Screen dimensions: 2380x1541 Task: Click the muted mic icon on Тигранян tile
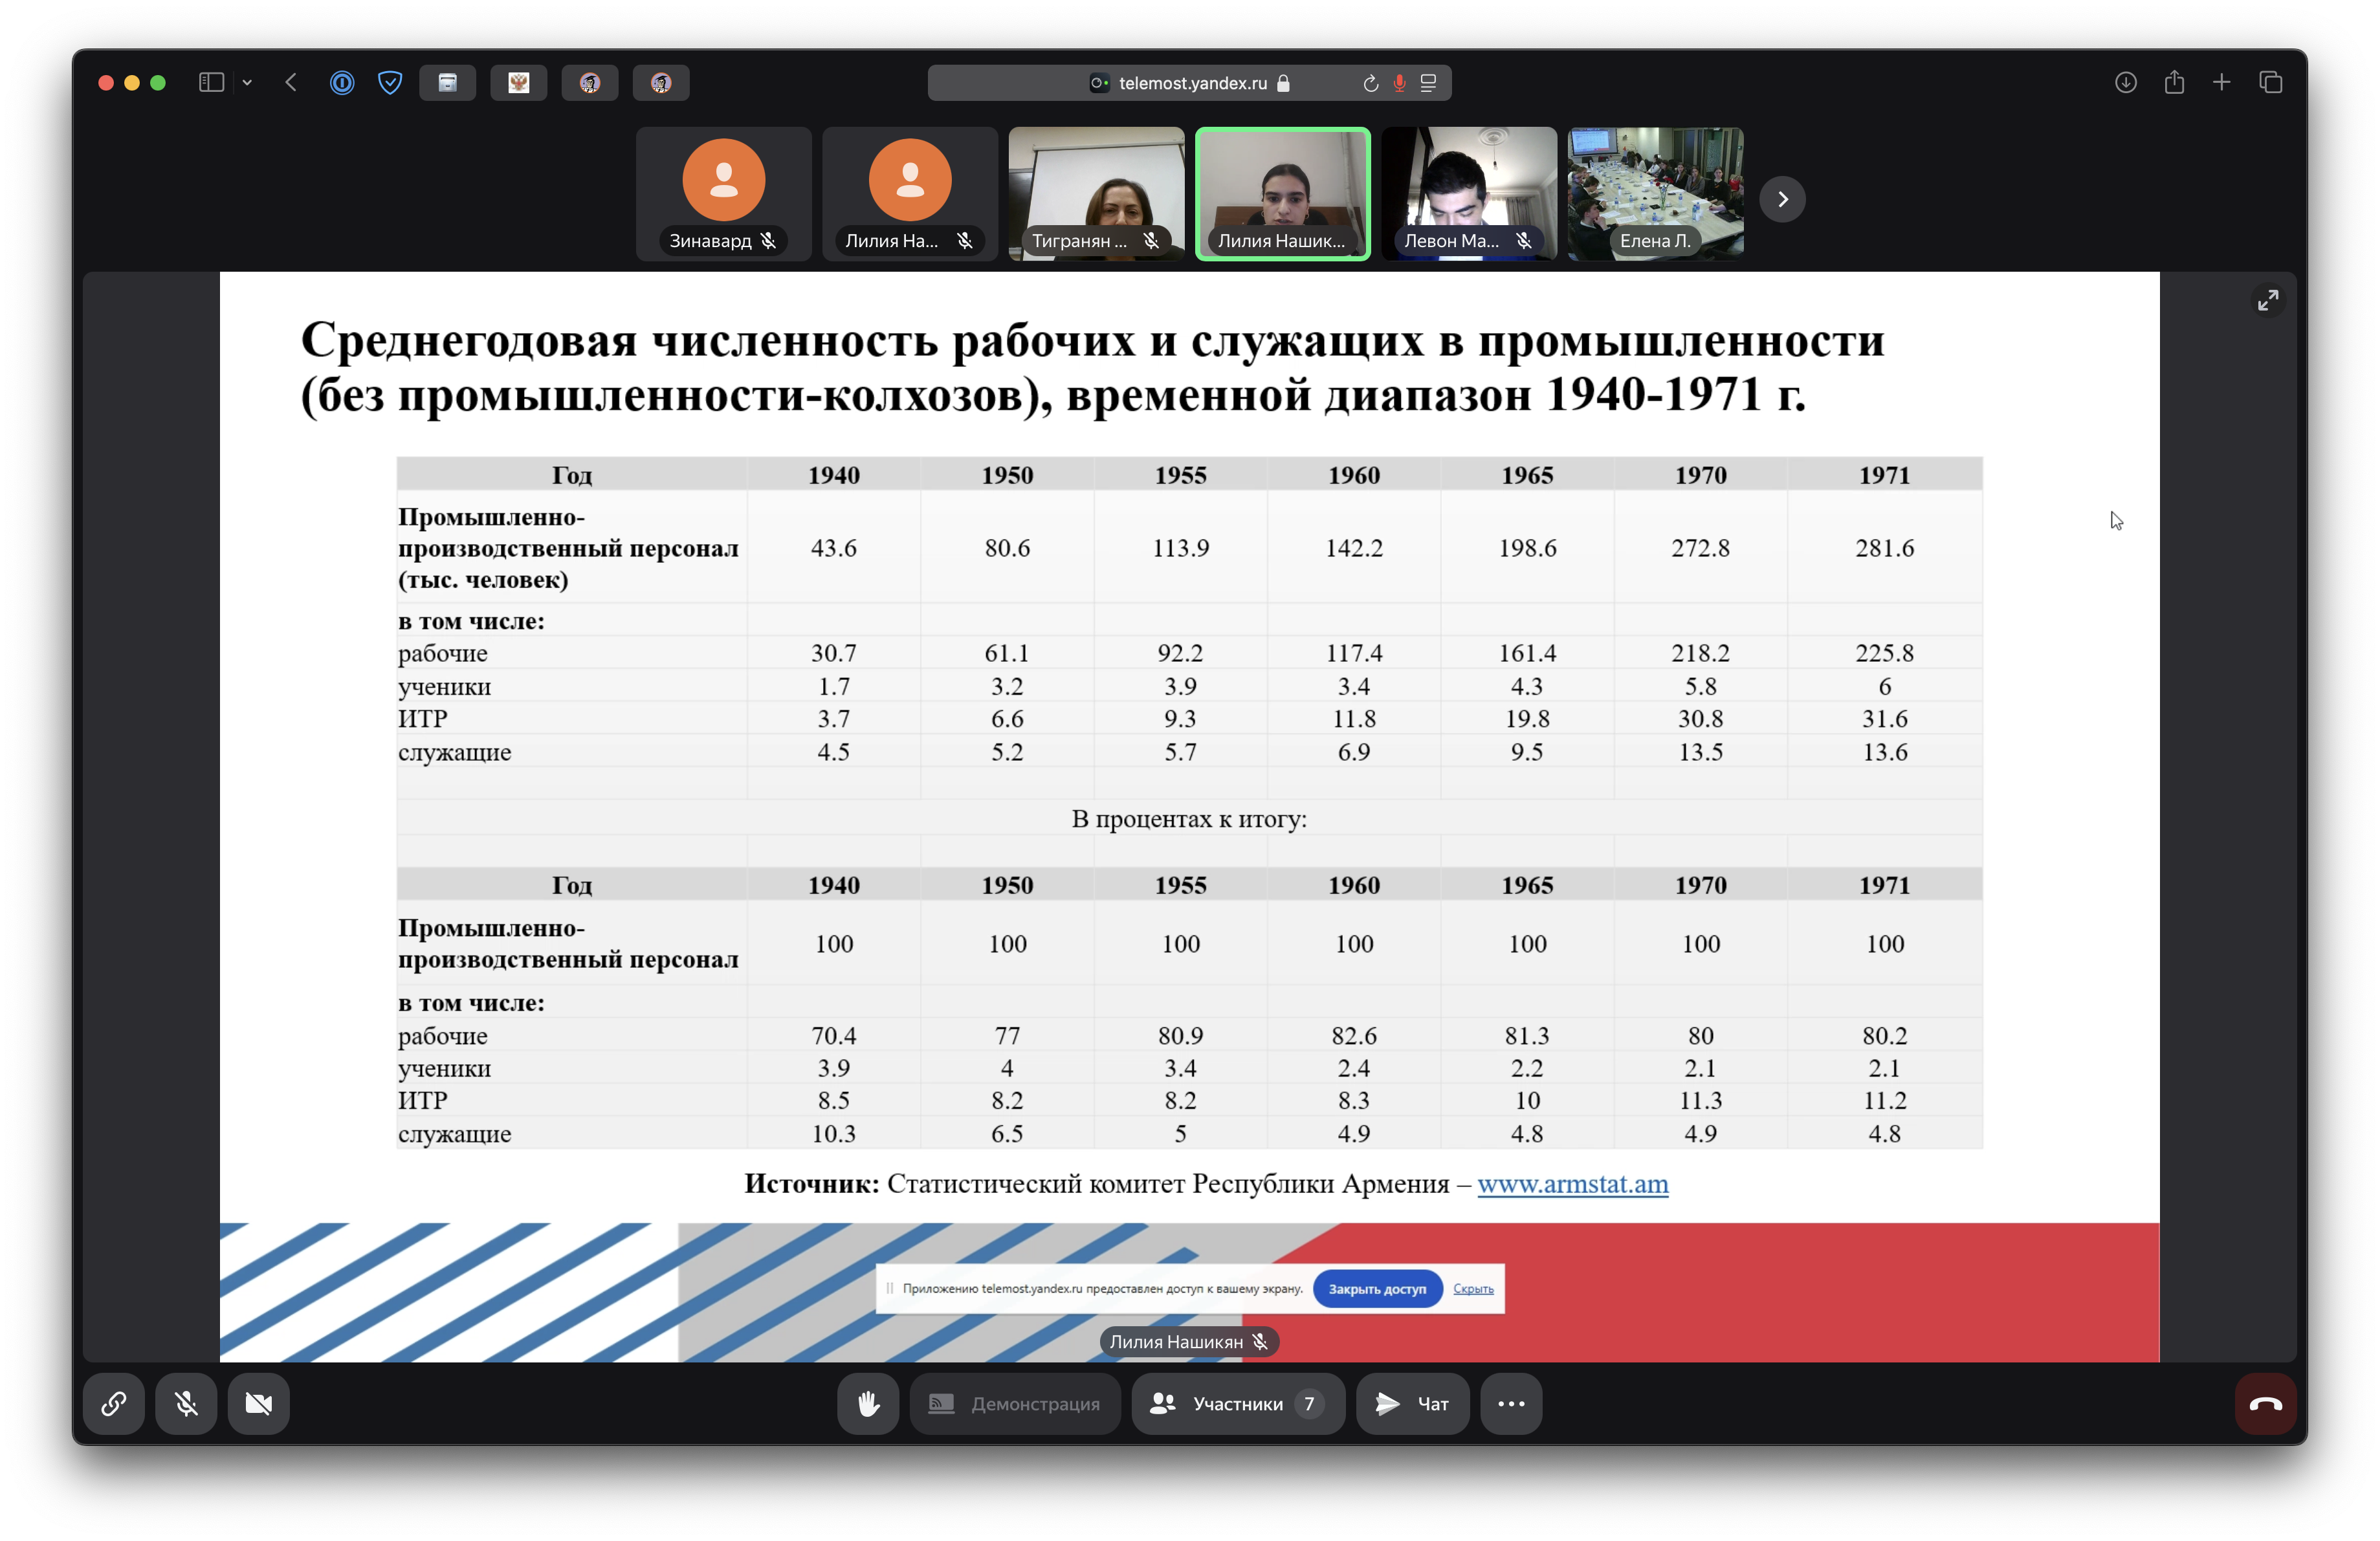(1152, 241)
